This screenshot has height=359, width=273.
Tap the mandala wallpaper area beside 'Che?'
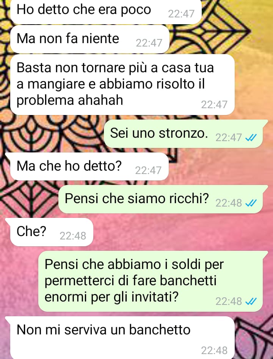tap(179, 232)
